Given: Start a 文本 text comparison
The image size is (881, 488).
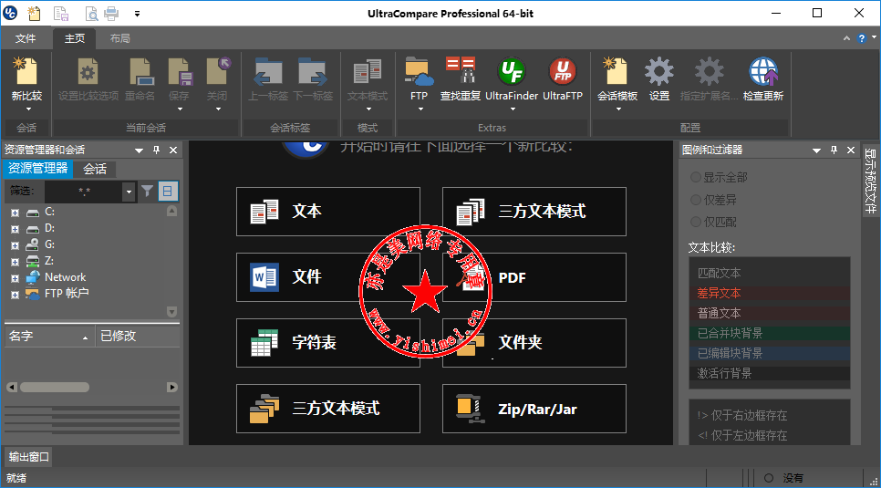Looking at the screenshot, I should [x=328, y=212].
